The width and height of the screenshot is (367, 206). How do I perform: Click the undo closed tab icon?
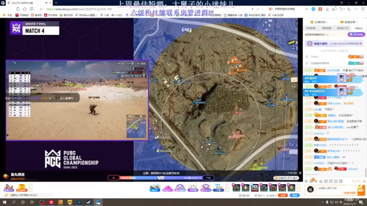(x=341, y=9)
